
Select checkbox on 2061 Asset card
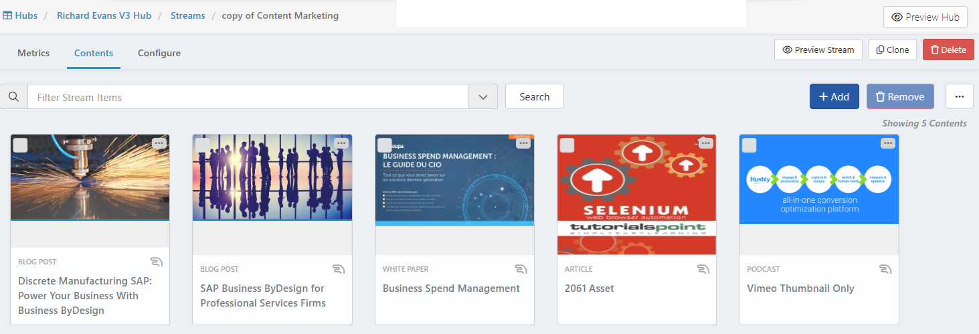pos(567,145)
